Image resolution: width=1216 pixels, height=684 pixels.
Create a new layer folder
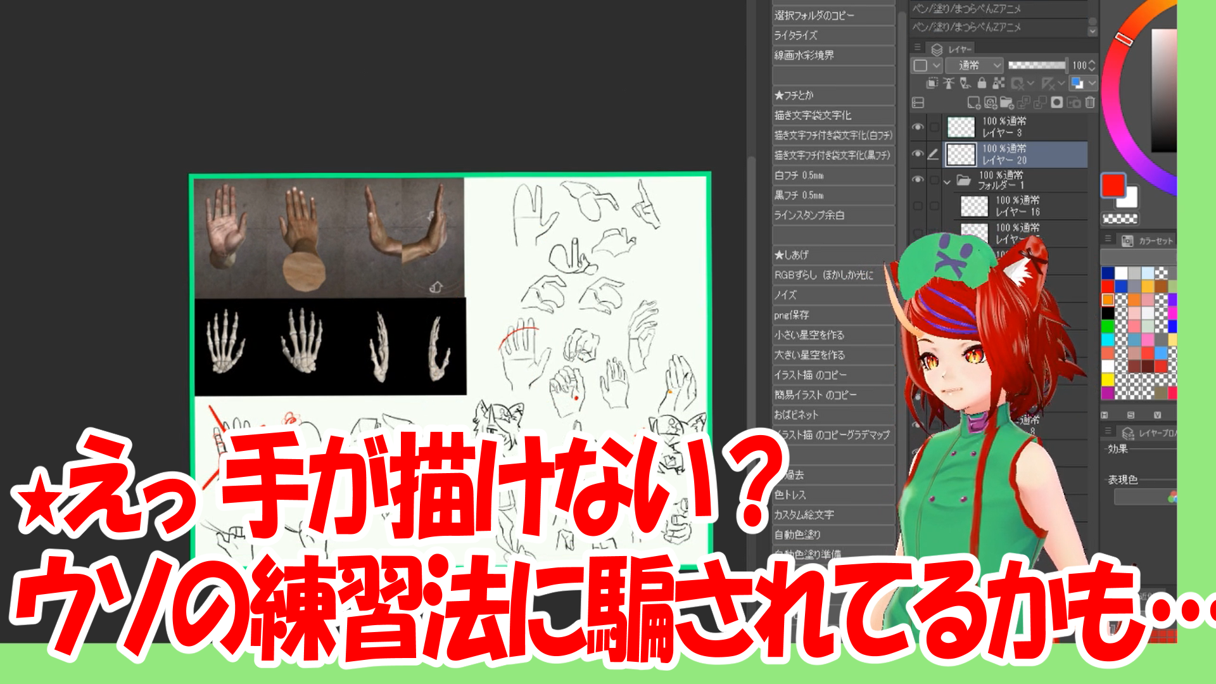tap(1006, 103)
